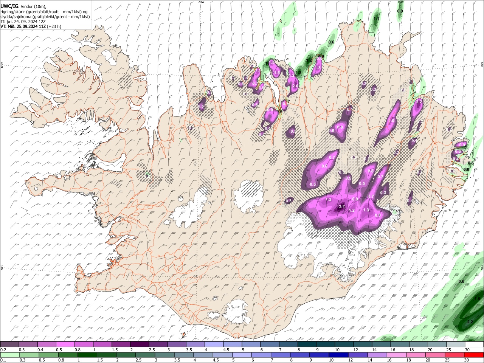This screenshot has width=484, height=363.
Task: Click the '20W' longitude label at top
Action: click(x=202, y=2)
